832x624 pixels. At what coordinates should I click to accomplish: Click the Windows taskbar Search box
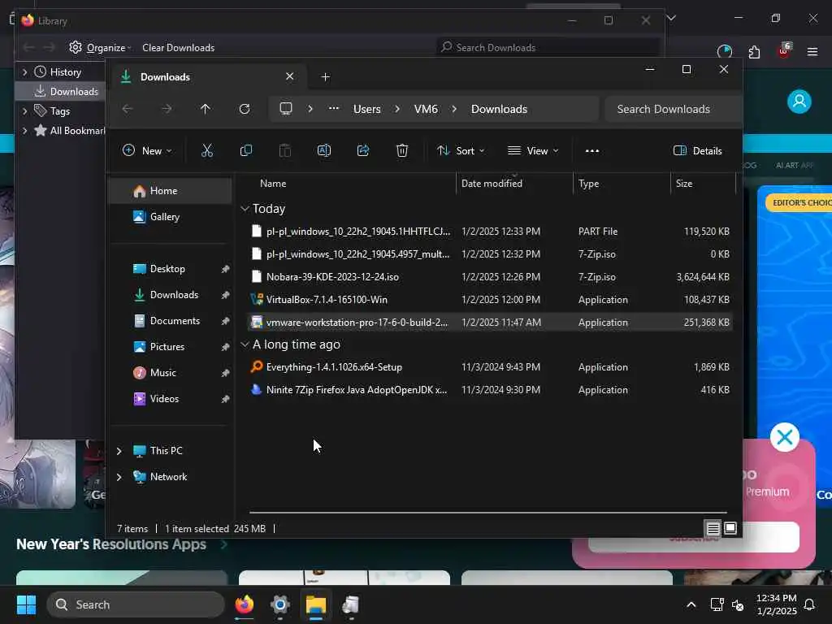[x=136, y=604]
